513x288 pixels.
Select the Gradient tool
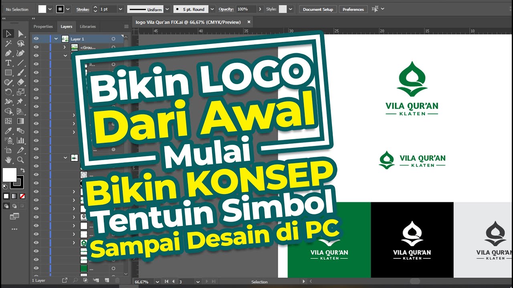coord(20,121)
